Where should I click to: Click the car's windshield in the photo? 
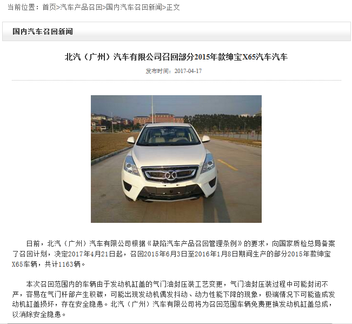[x=168, y=136]
